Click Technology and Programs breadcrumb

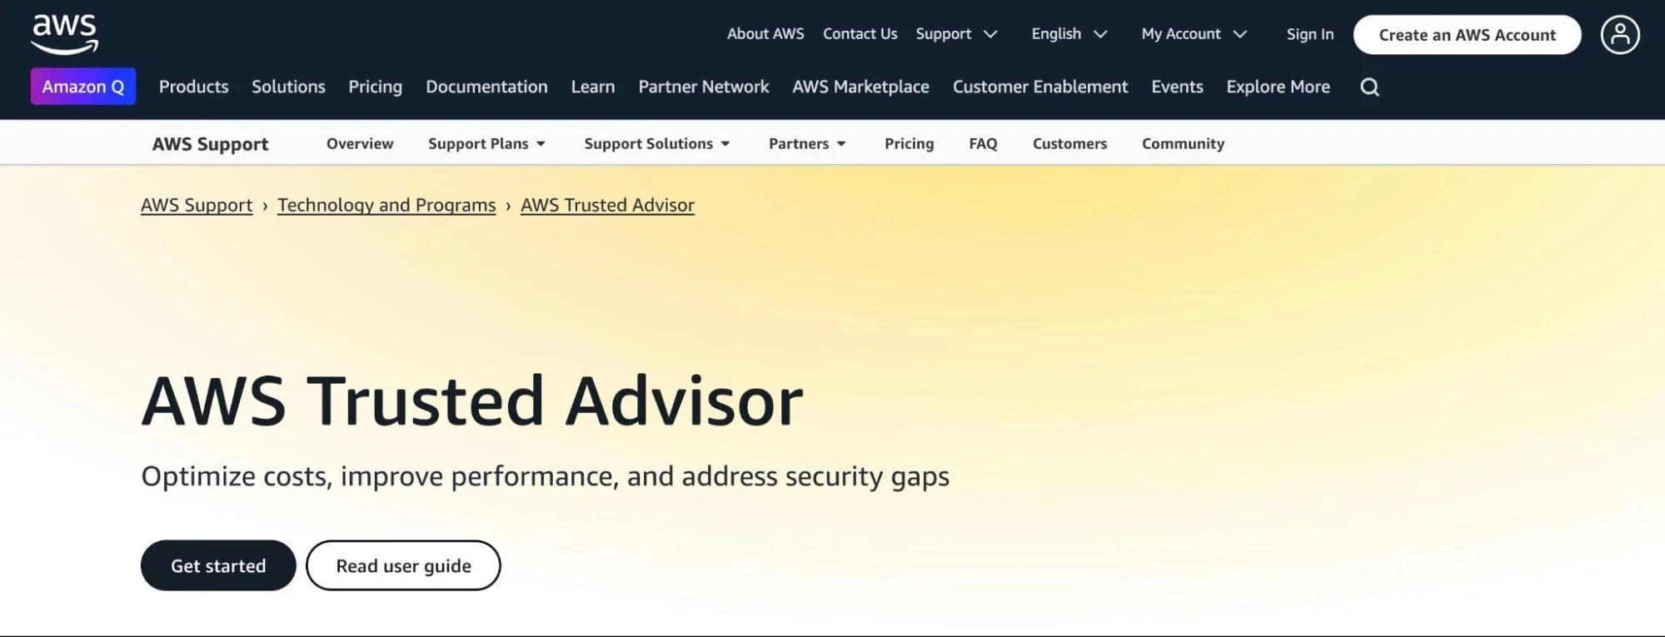(386, 205)
